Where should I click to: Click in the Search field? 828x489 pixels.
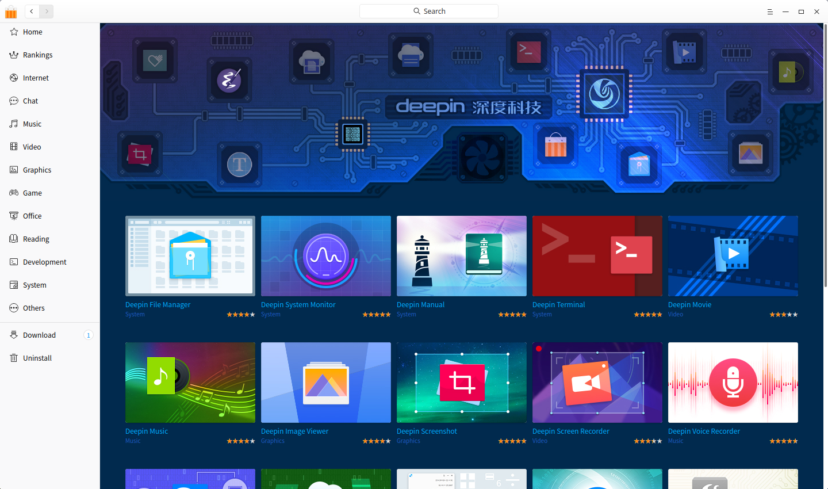click(429, 11)
